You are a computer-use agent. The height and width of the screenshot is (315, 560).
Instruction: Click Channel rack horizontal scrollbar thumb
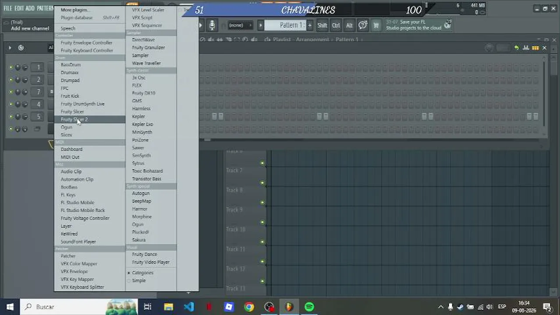coord(207,140)
